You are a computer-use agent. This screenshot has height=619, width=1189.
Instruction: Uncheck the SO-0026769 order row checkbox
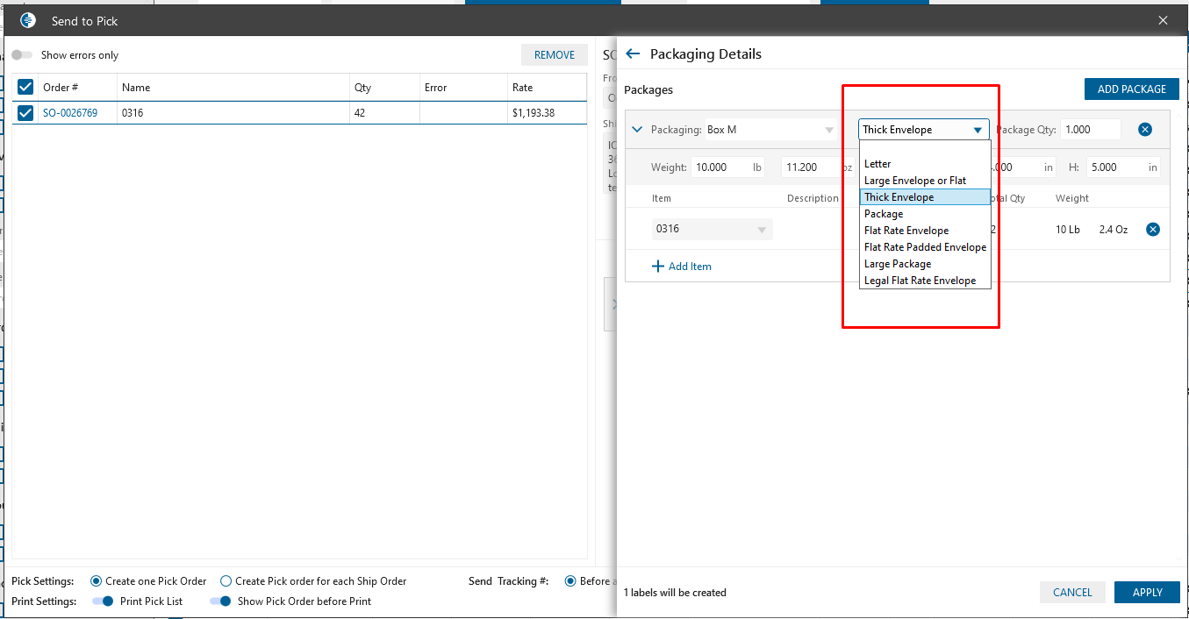coord(25,112)
